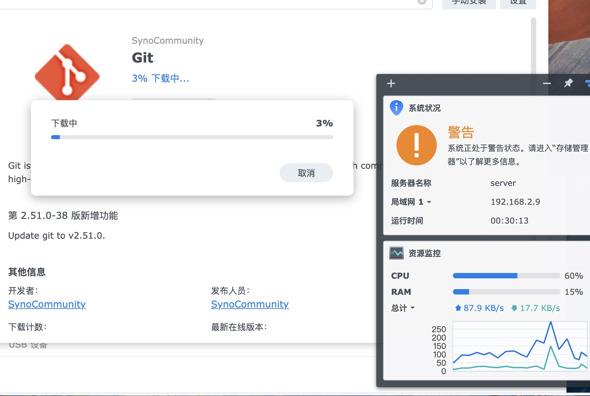Click the network traffic chart
Image resolution: width=590 pixels, height=396 pixels.
(520, 346)
